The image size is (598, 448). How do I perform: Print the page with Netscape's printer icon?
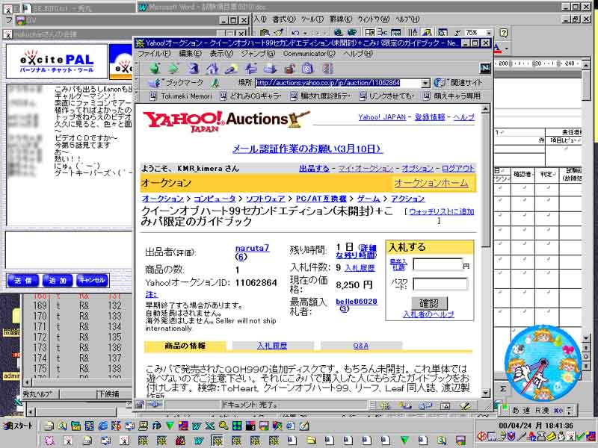[x=270, y=69]
